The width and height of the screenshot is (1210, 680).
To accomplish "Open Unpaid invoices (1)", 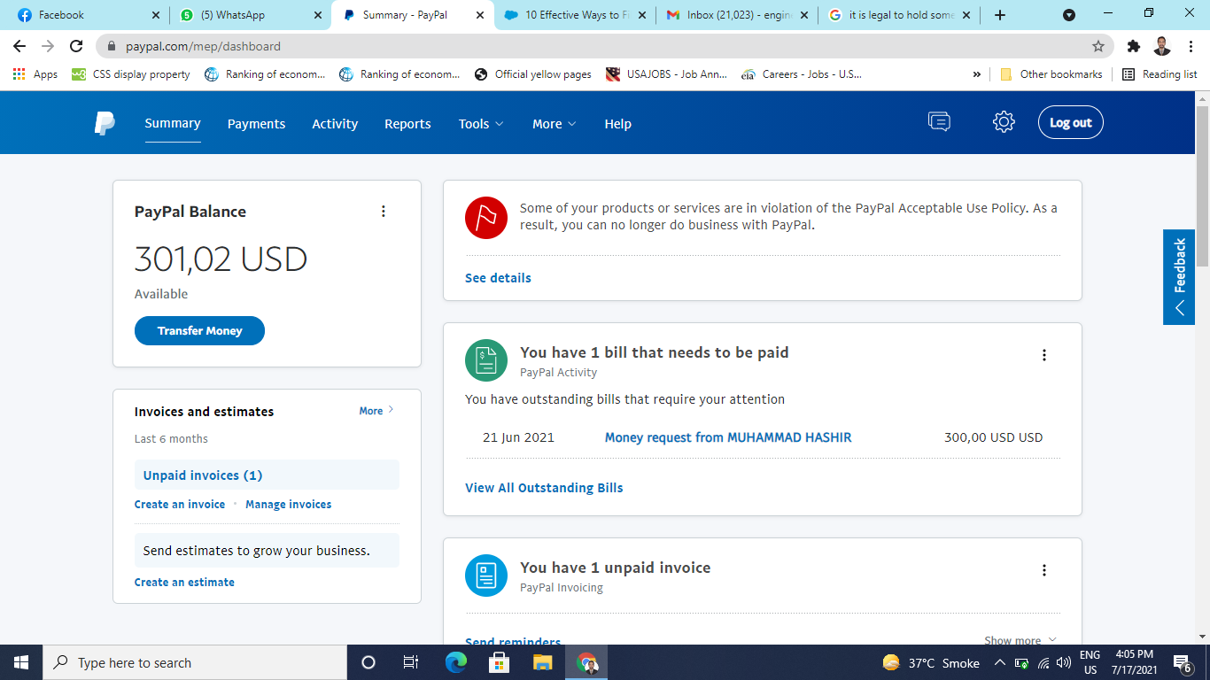I will [203, 475].
